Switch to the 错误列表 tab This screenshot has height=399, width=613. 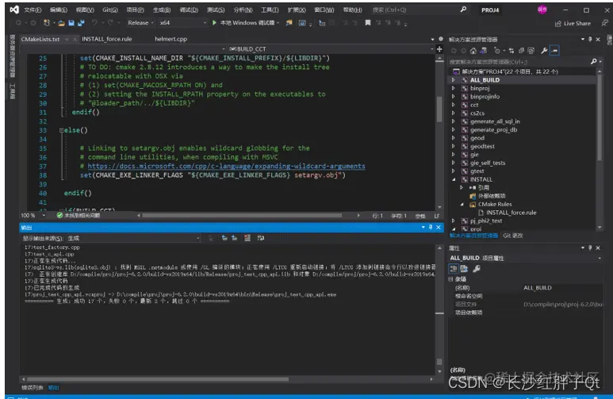point(33,388)
